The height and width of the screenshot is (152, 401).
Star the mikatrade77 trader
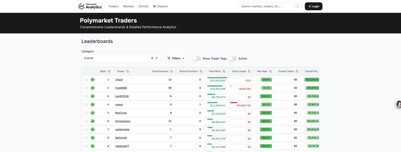click(x=86, y=146)
